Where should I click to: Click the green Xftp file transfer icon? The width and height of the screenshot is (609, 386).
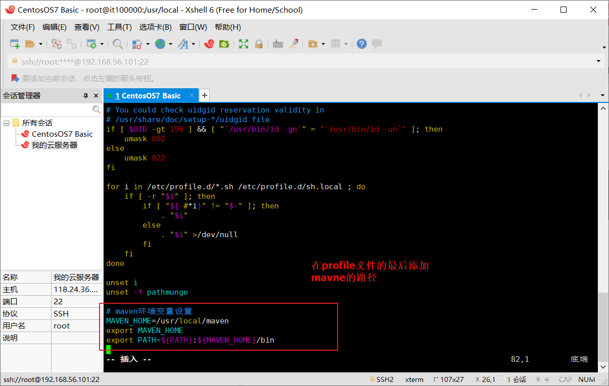tap(224, 44)
